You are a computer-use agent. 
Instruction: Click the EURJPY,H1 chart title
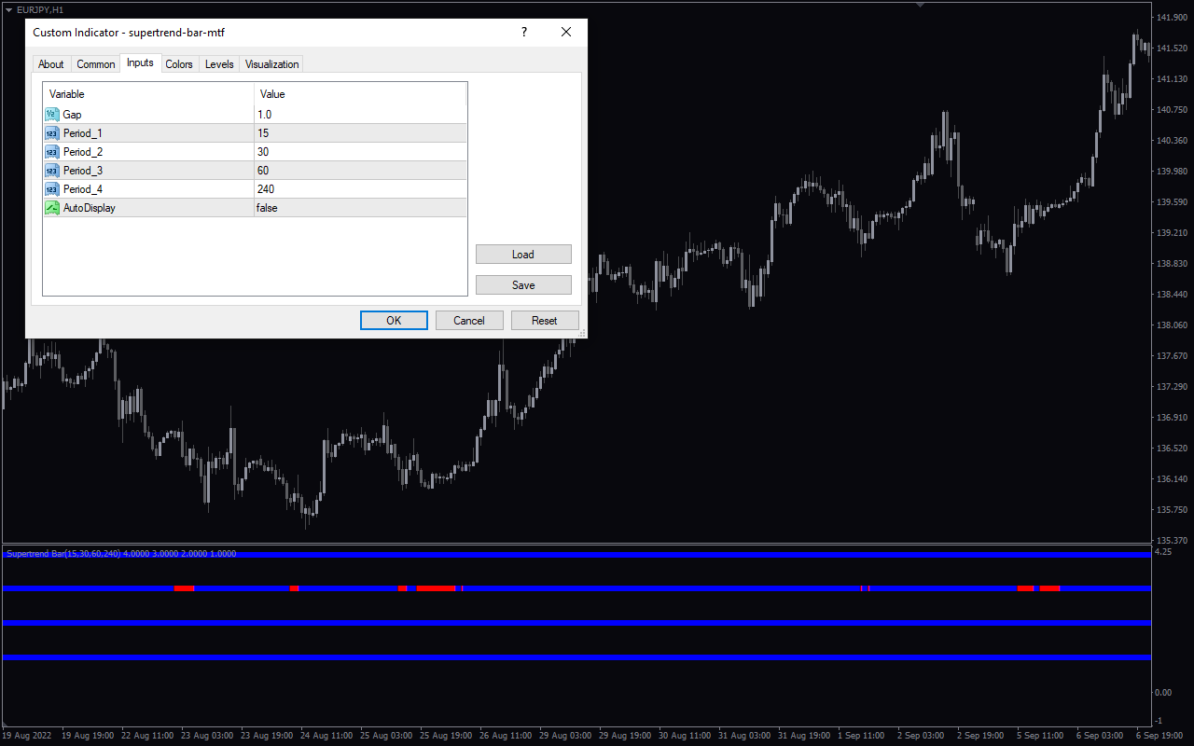click(x=39, y=9)
